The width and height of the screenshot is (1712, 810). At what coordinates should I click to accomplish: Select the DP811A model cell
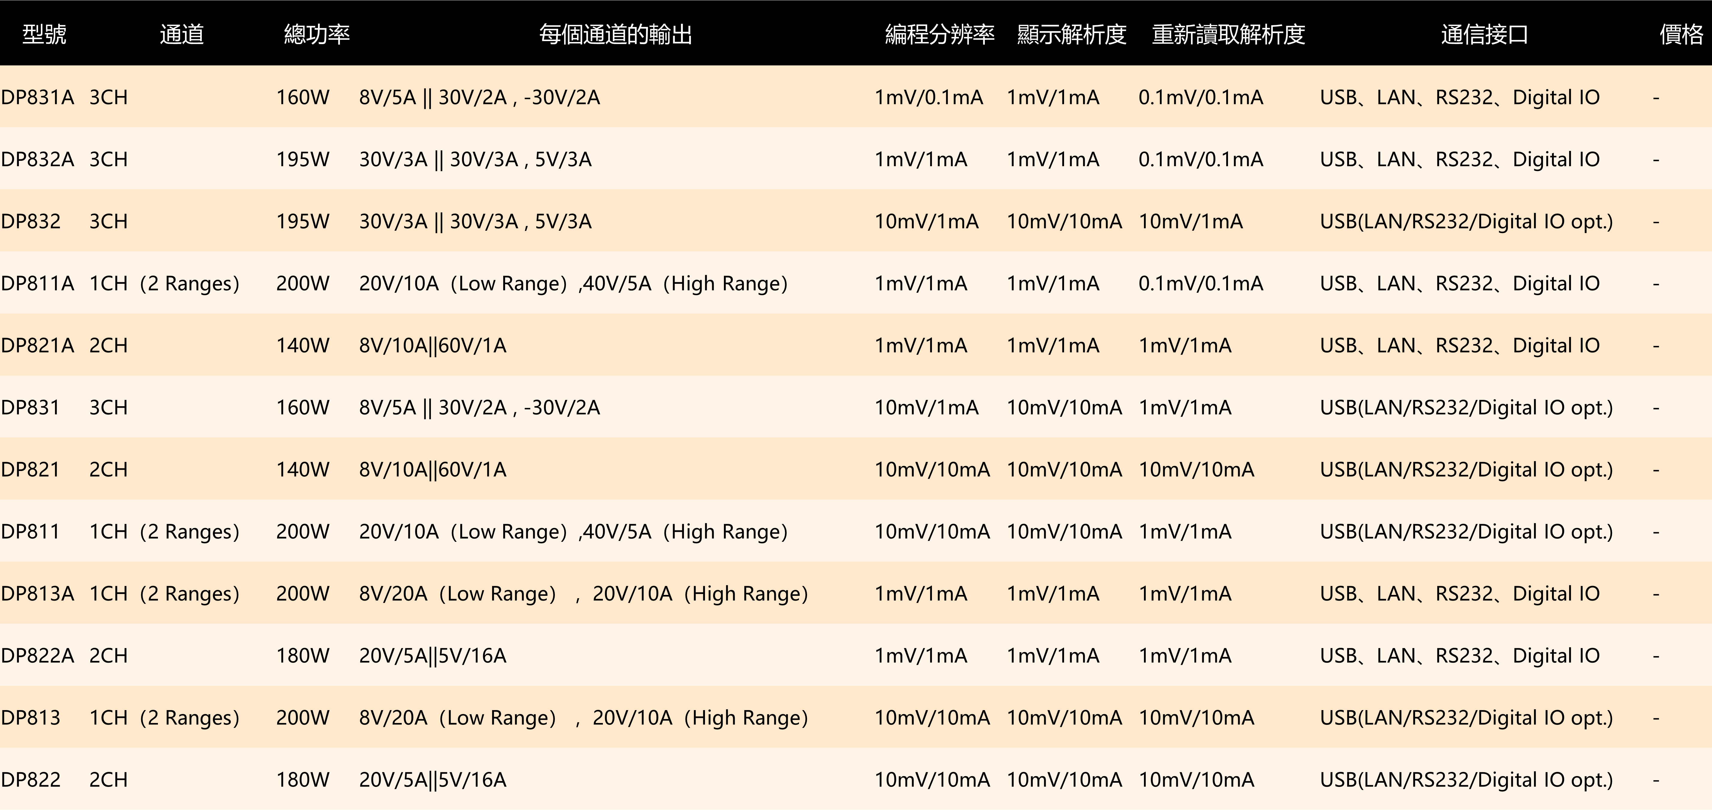(37, 283)
